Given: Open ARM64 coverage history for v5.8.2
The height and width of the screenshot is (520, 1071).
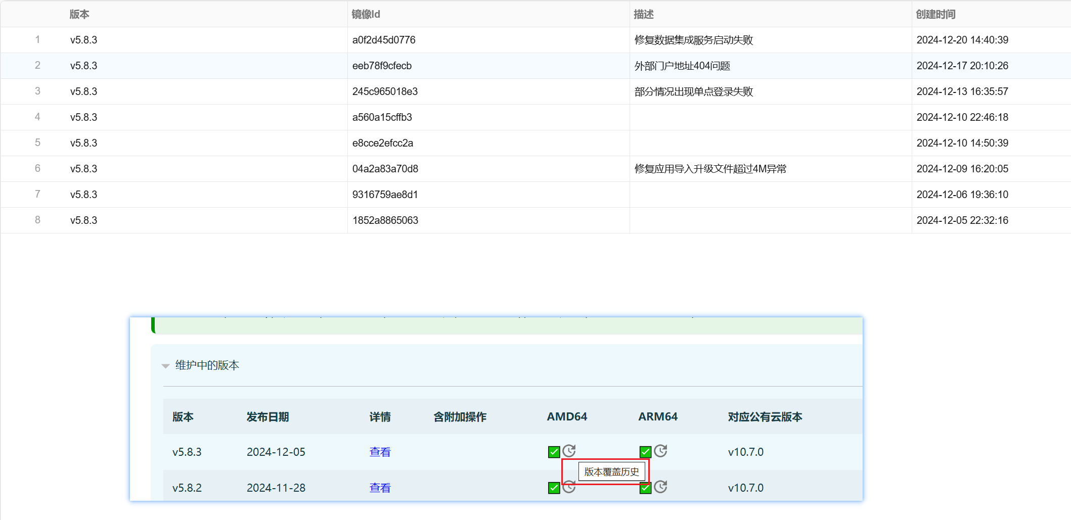Looking at the screenshot, I should point(660,487).
